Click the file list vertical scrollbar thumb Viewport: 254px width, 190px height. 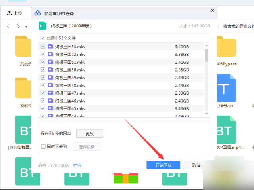click(206, 55)
